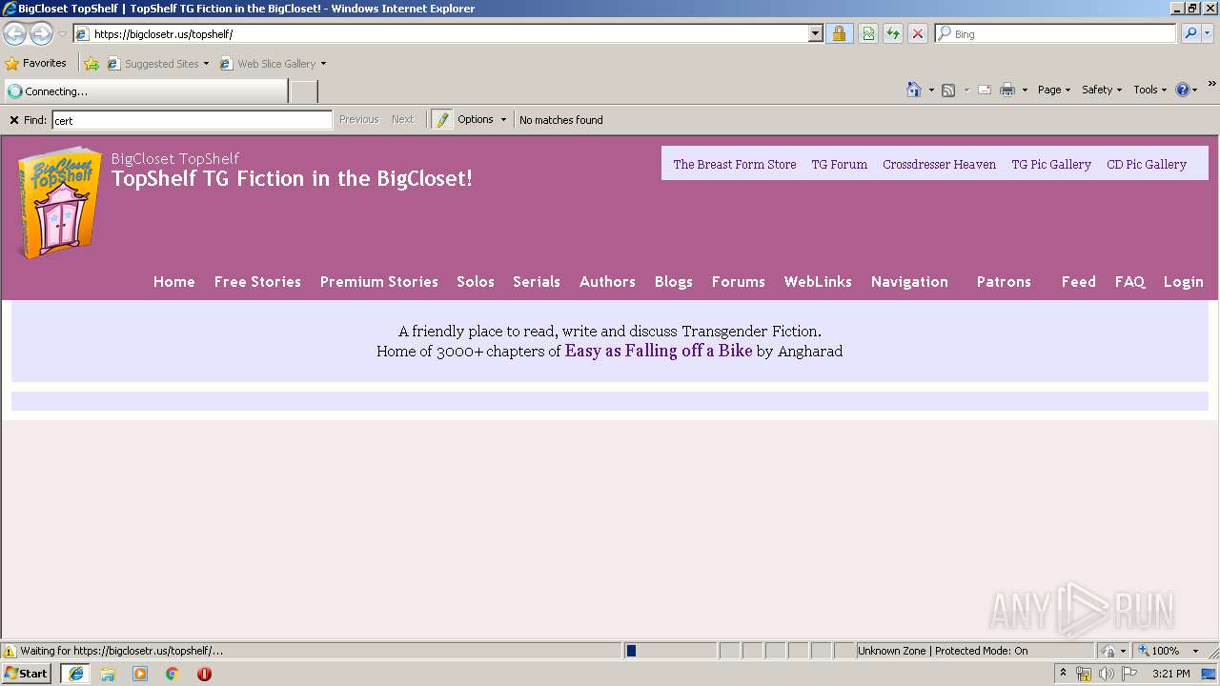Screen dimensions: 1220x686
Task: Click in the Bing search box
Action: (1056, 33)
